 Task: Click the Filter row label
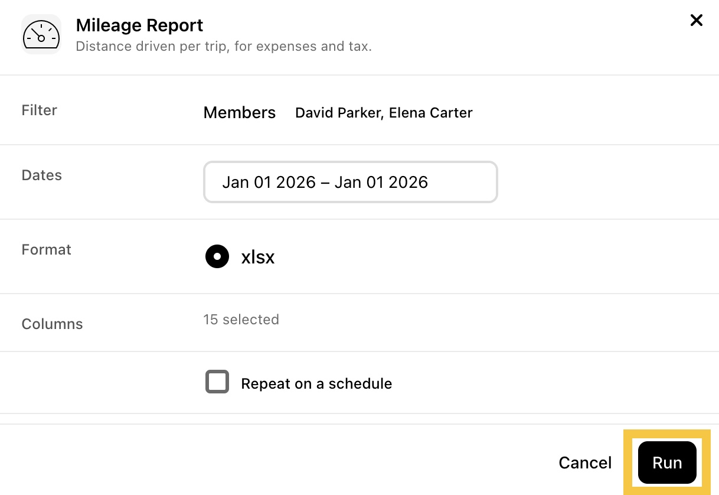tap(40, 110)
